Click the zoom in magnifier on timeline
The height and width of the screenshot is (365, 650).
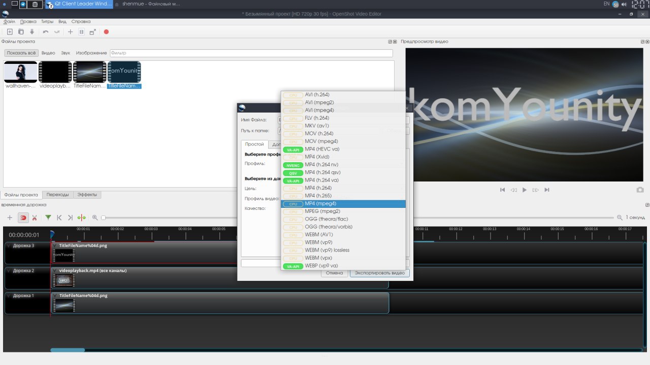coord(95,217)
